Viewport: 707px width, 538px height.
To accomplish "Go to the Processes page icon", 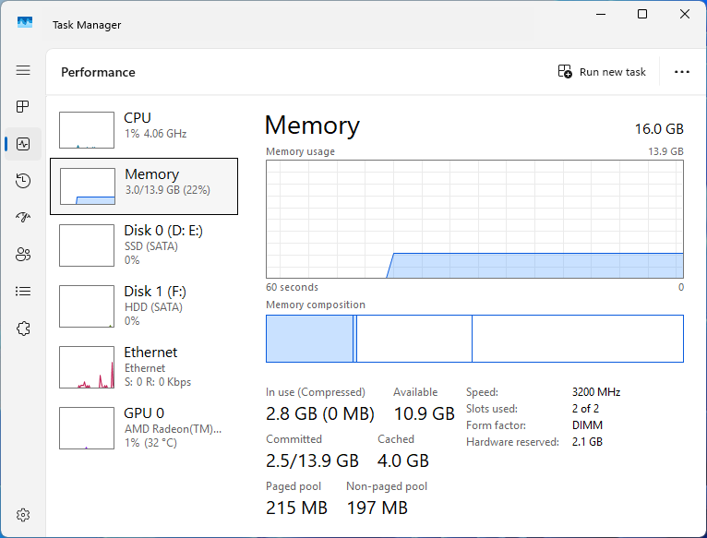I will pyautogui.click(x=23, y=107).
